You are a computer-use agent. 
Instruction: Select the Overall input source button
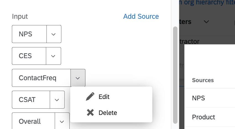tap(33, 122)
